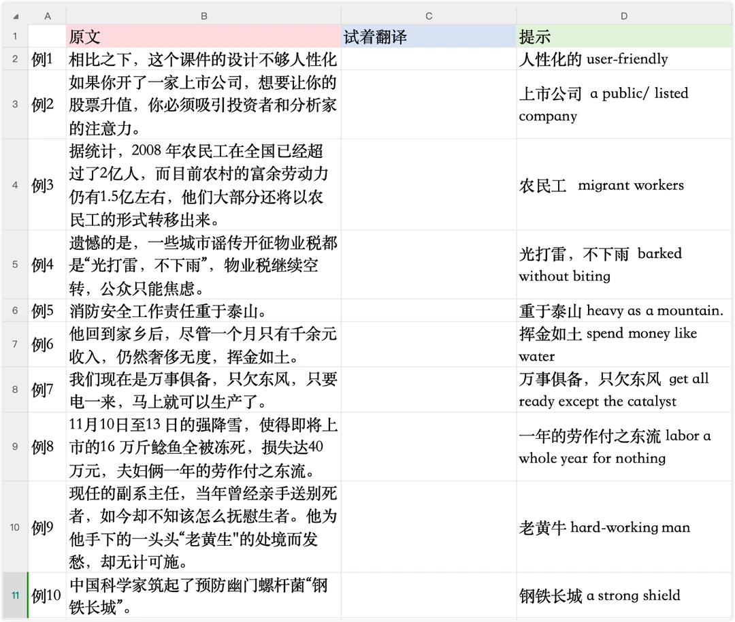Click the hint cell 钢铁长城 a strong shield
Image resolution: width=735 pixels, height=622 pixels.
coord(623,595)
